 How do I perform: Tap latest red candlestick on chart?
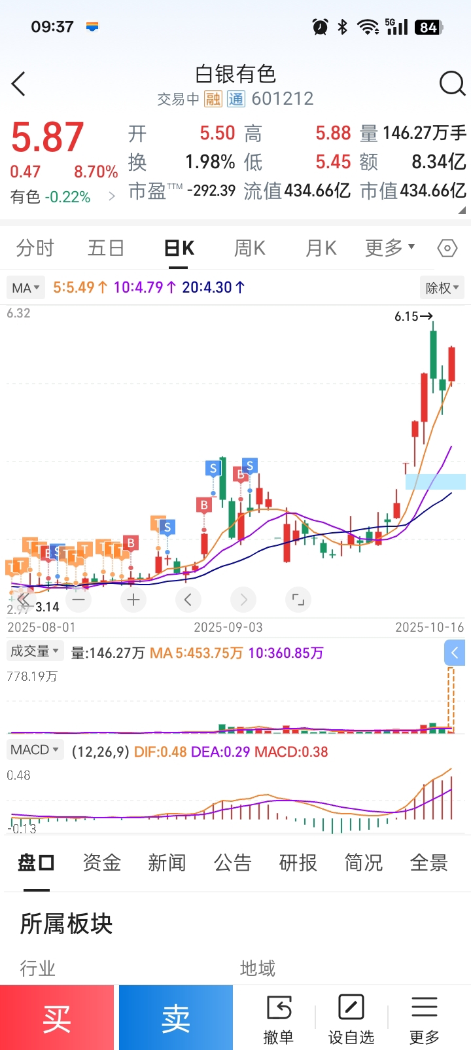click(451, 364)
